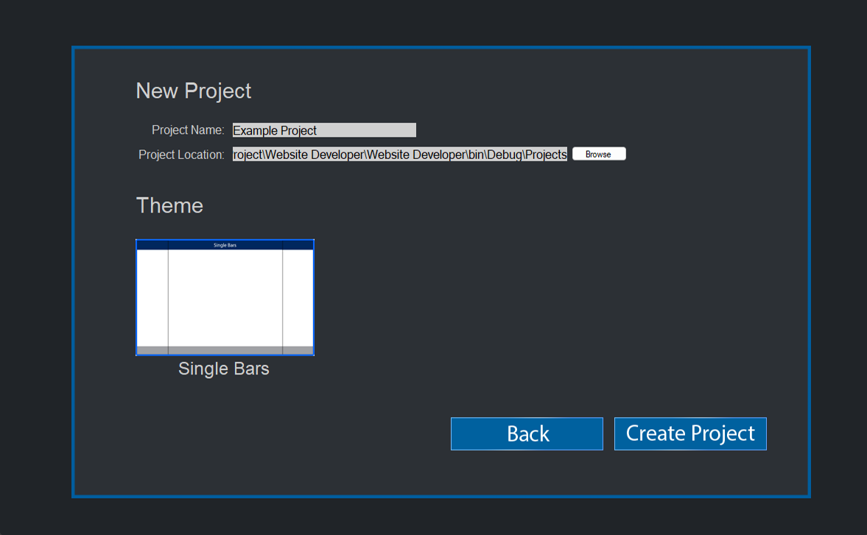
Task: Click the Create Project button
Action: [690, 434]
